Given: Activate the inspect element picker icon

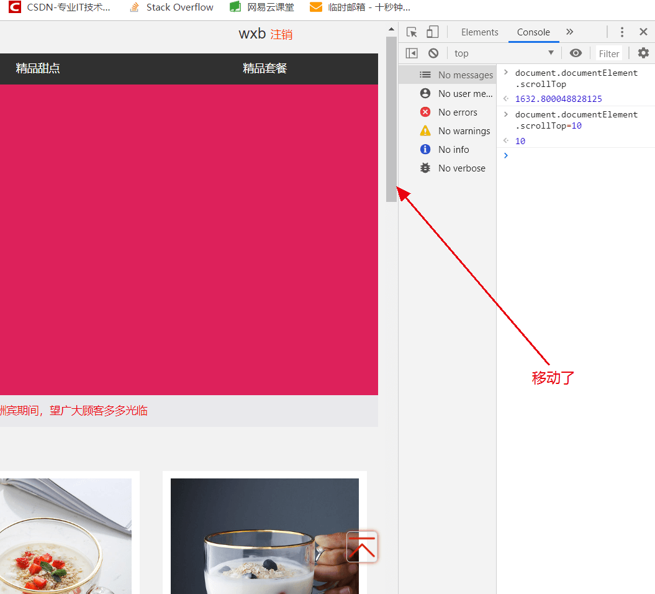Looking at the screenshot, I should pos(412,32).
